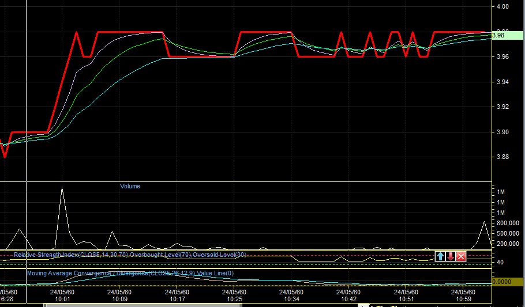Image resolution: width=525 pixels, height=307 pixels.
Task: Click the highlighted 3.98 current price tag
Action: click(x=507, y=35)
